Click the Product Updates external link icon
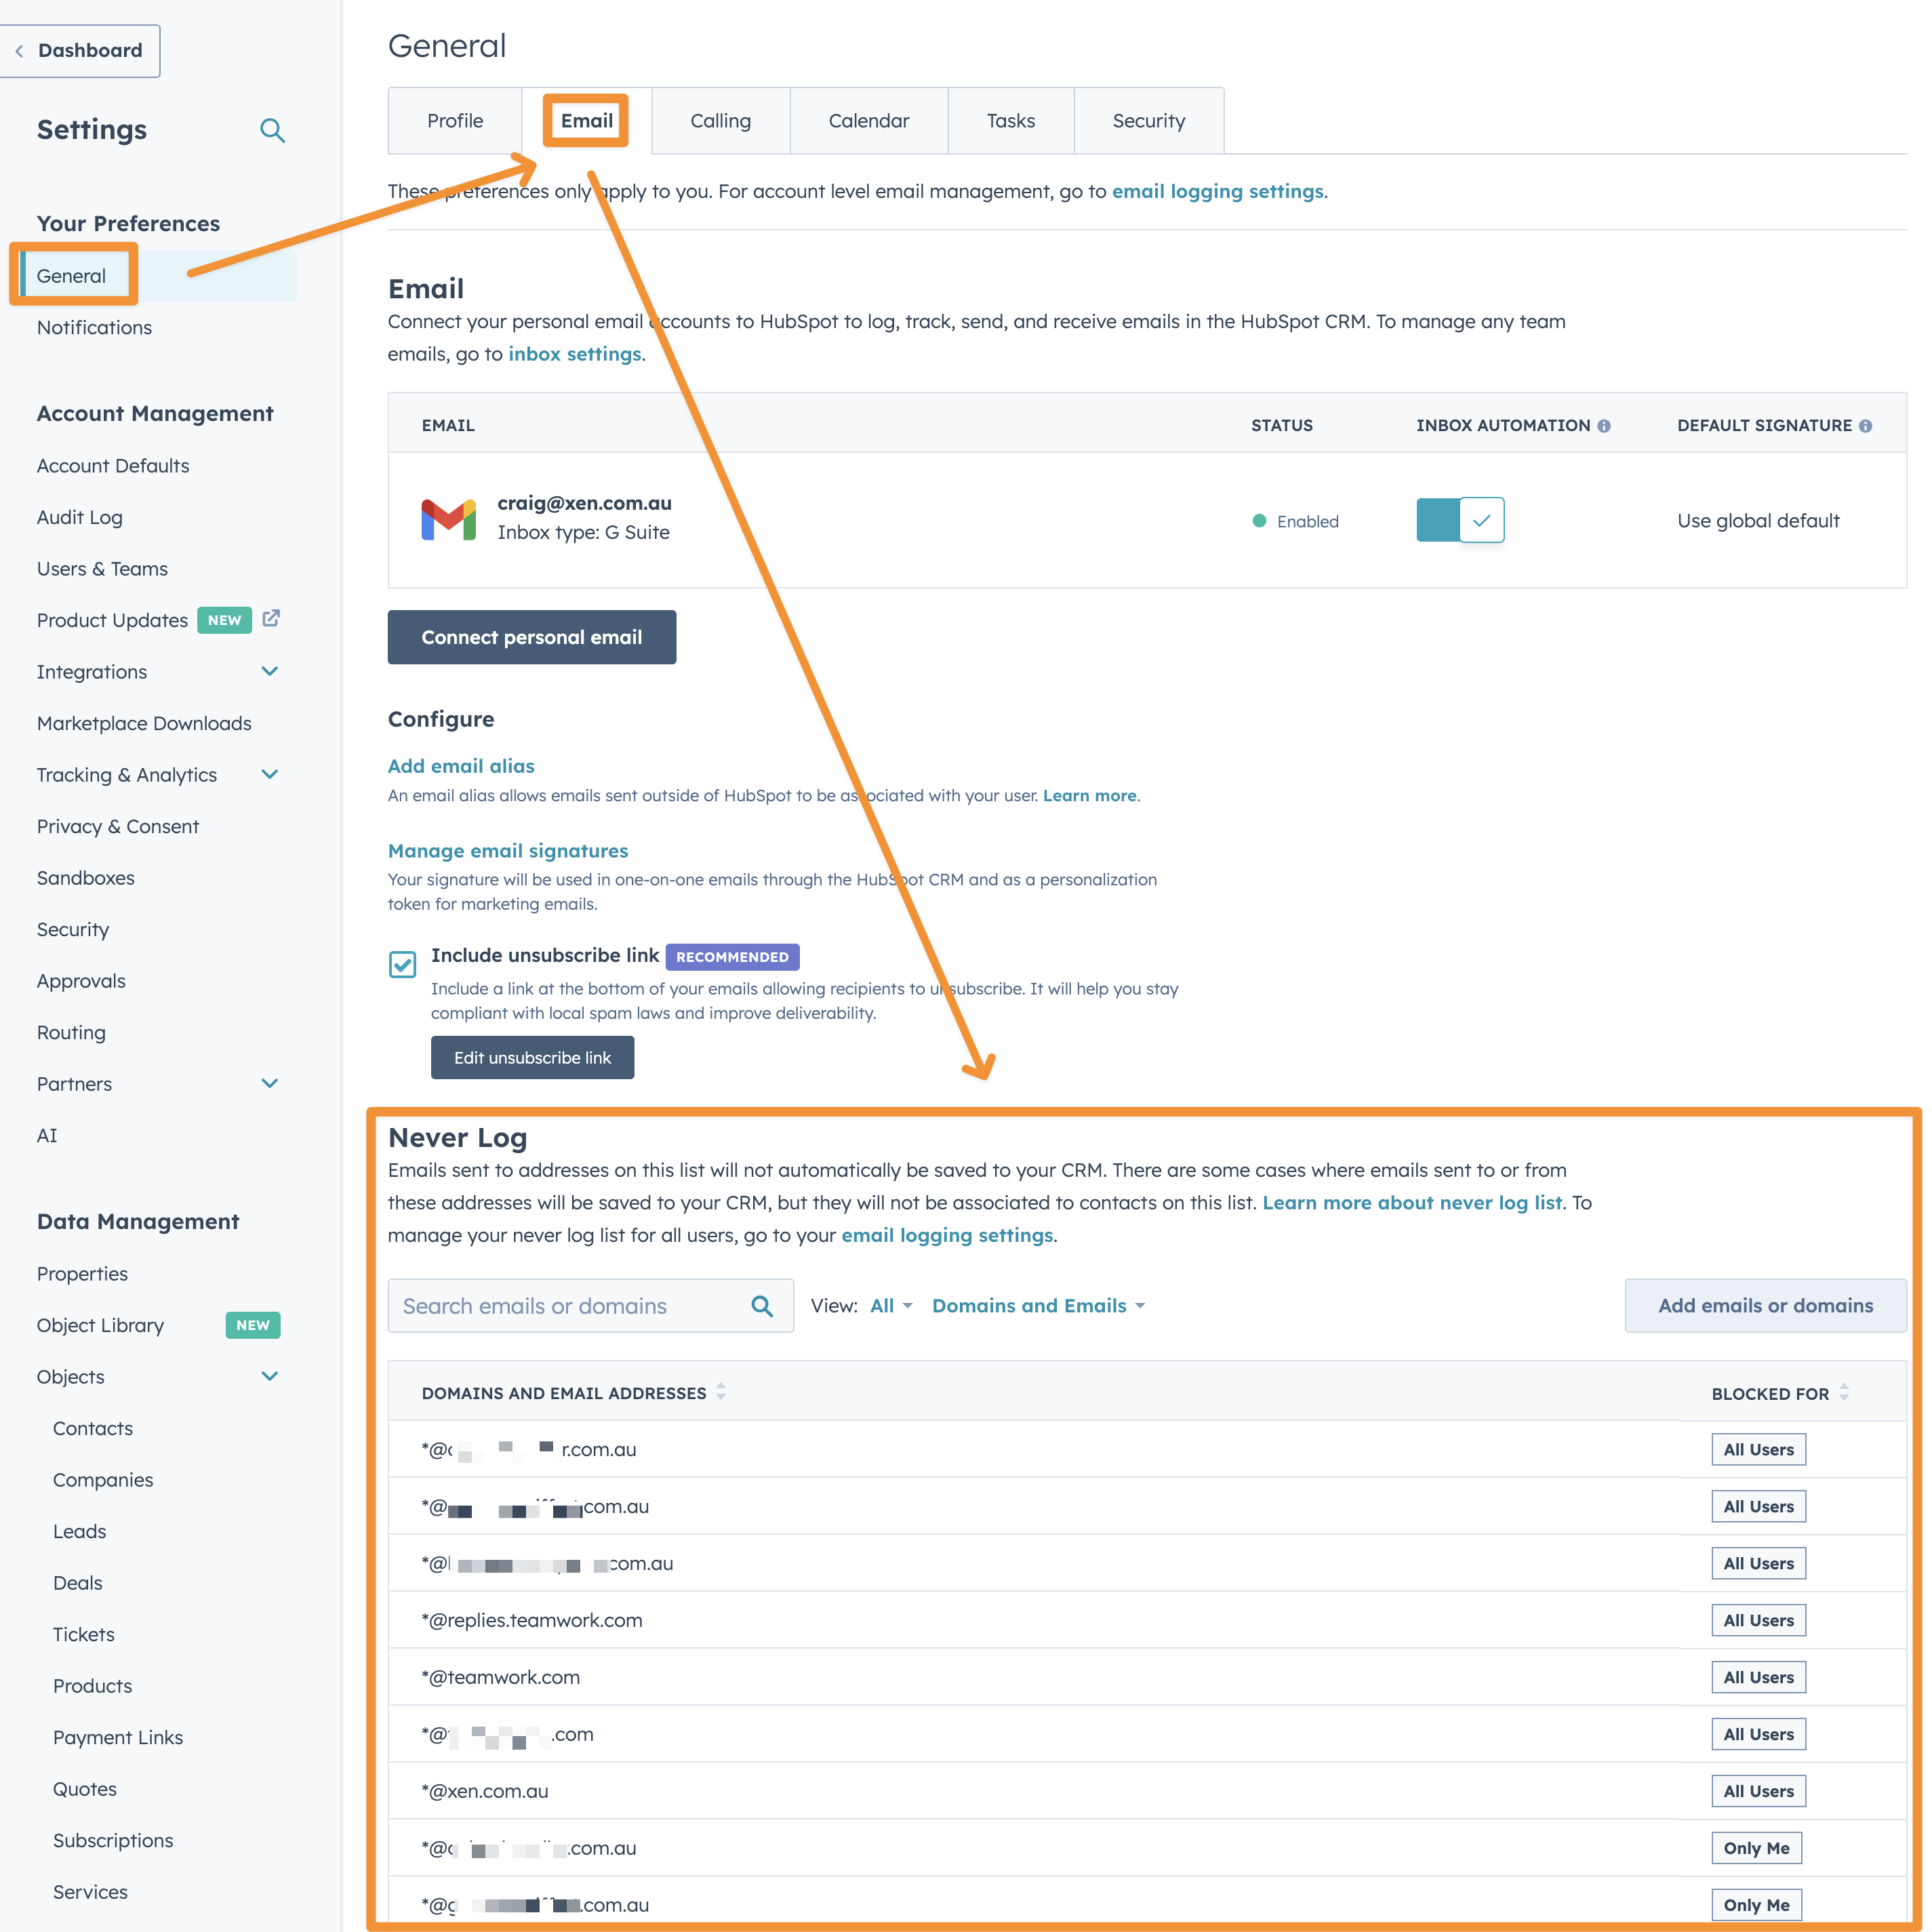This screenshot has height=1932, width=1932. (271, 619)
